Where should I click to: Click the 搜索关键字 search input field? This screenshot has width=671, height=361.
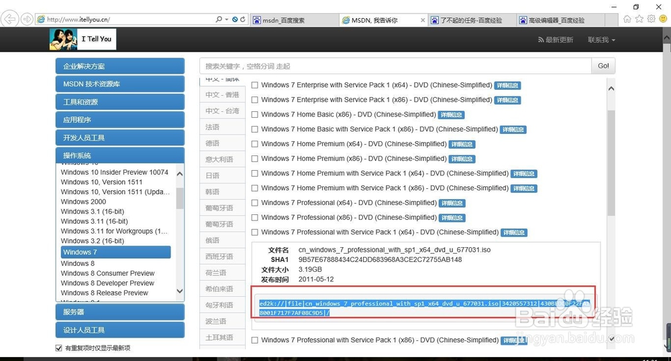395,66
